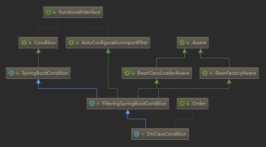266x147 pixels.
Task: Select the FilteringSpringBootCondition node label
Action: 134,104
